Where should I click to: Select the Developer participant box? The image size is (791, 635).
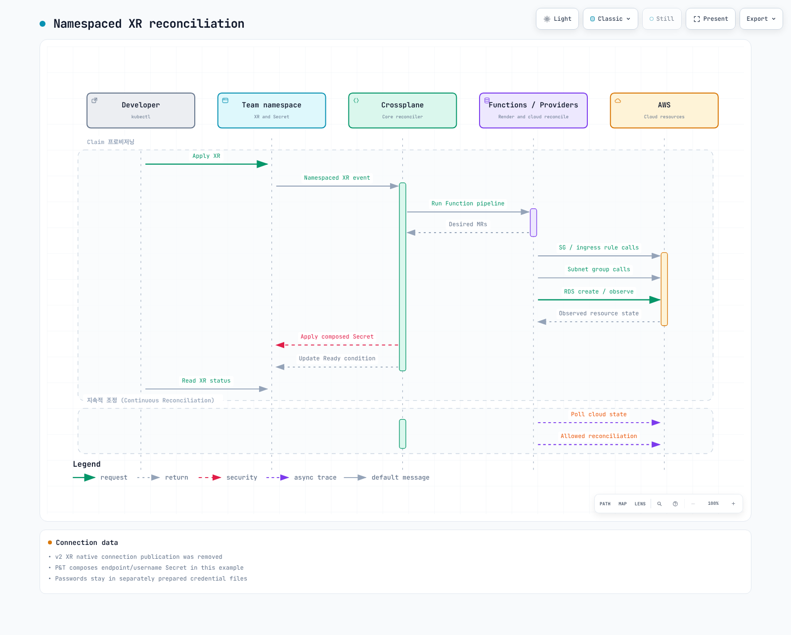(x=141, y=110)
